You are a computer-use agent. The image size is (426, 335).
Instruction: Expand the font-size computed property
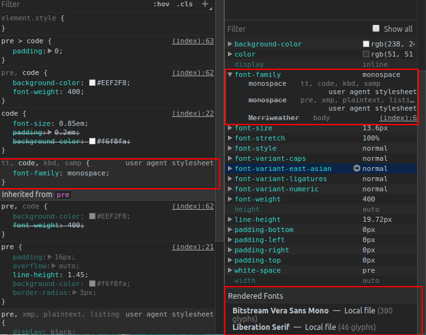(x=230, y=128)
